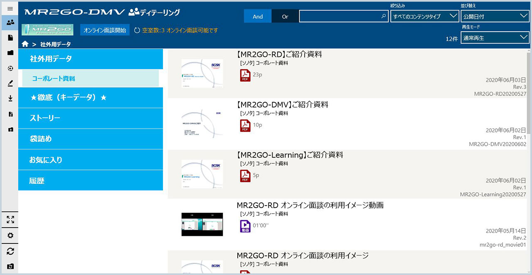Go to home via breadcrumb house icon
The width and height of the screenshot is (532, 275).
click(25, 44)
